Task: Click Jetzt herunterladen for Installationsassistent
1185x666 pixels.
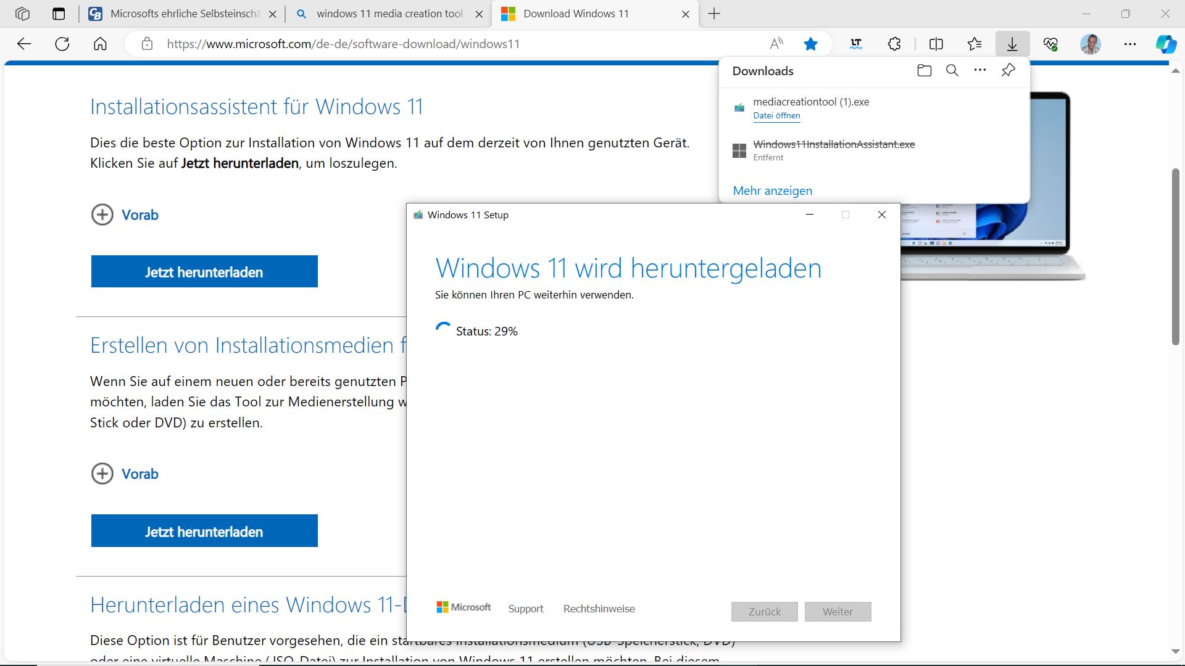Action: coord(204,272)
